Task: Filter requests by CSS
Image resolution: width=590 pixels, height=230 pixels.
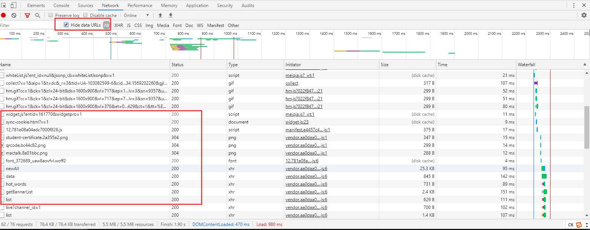Action: click(138, 25)
